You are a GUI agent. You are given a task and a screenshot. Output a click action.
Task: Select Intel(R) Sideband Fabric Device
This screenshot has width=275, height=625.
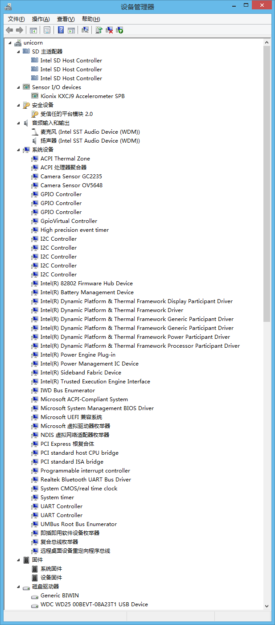pyautogui.click(x=81, y=373)
